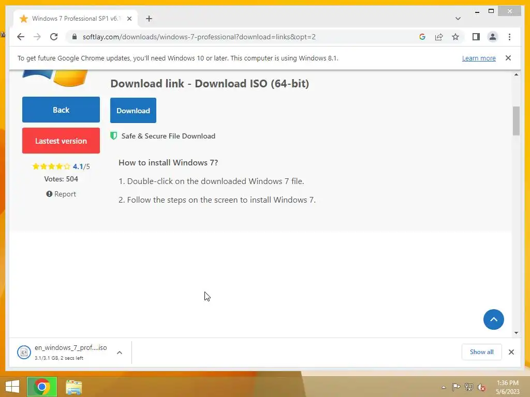The width and height of the screenshot is (530, 397).
Task: Click the page scrollbar thumb
Action: point(516,121)
